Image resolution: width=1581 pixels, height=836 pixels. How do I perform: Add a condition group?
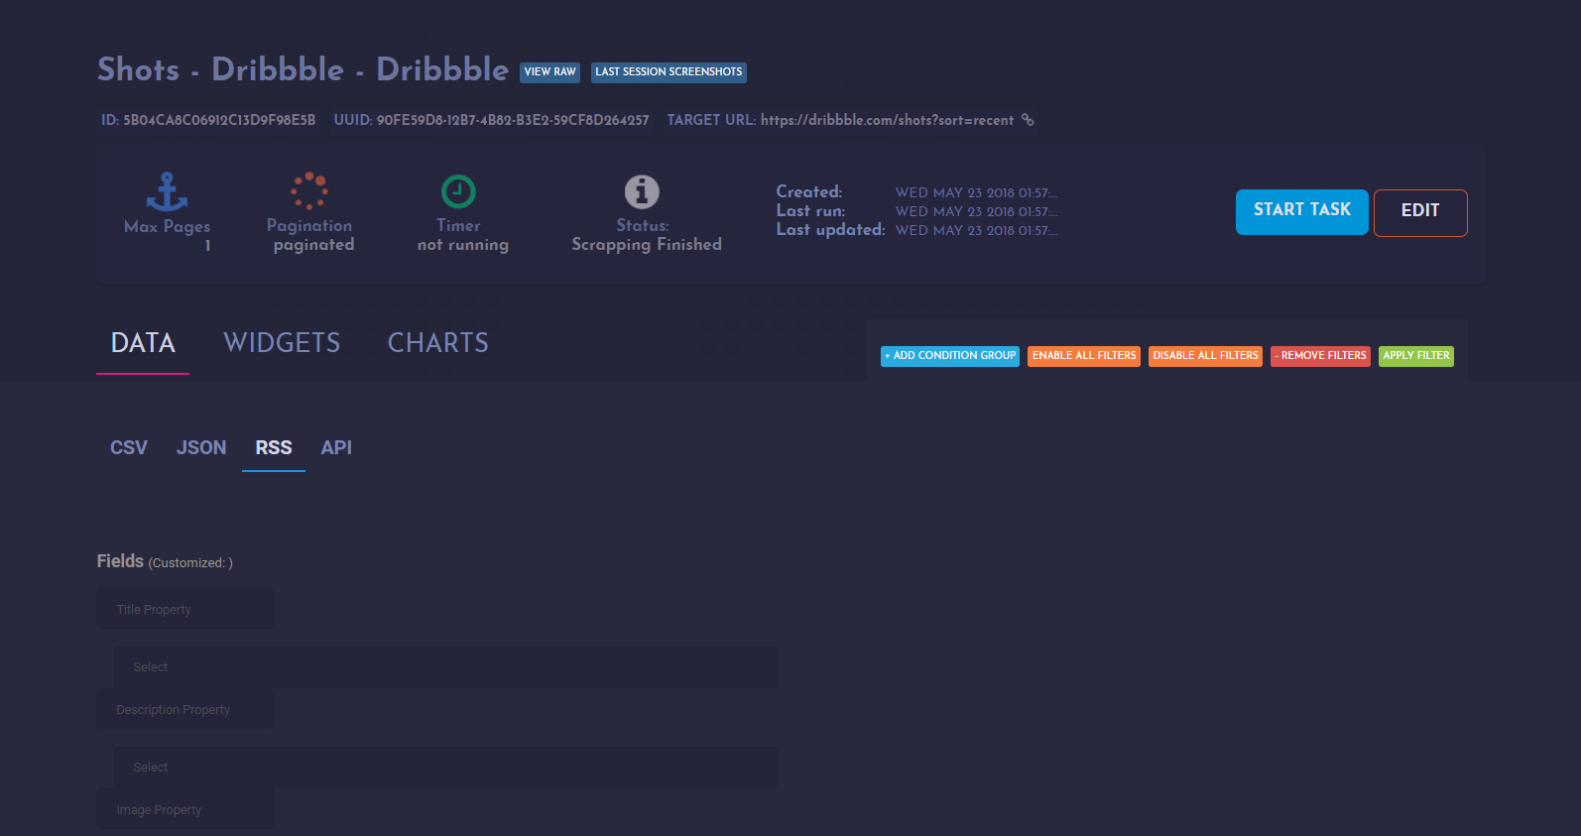pos(950,356)
